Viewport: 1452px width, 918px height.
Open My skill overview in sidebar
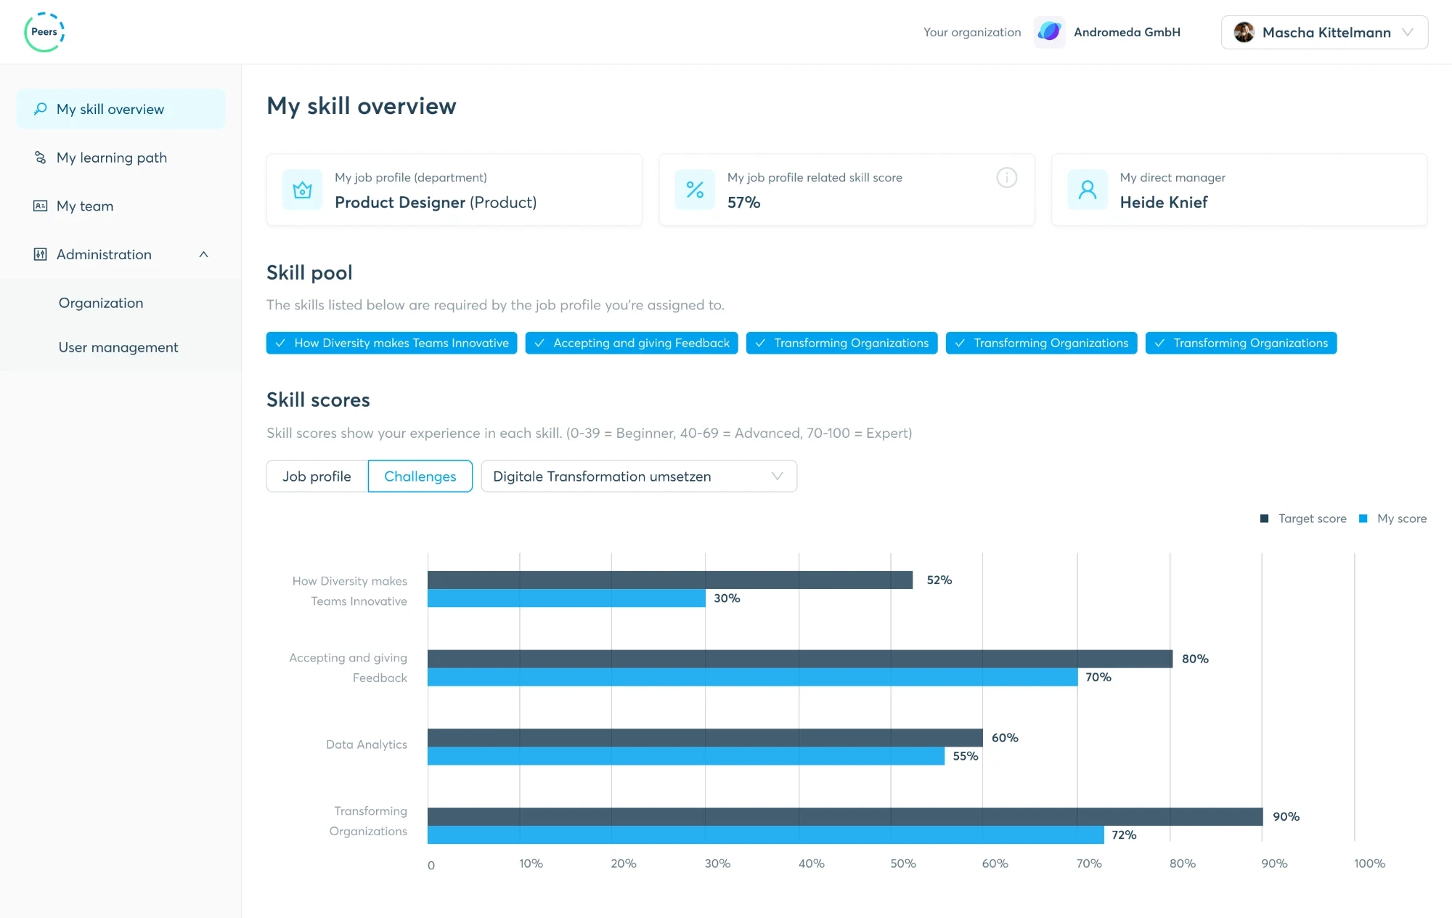[121, 109]
